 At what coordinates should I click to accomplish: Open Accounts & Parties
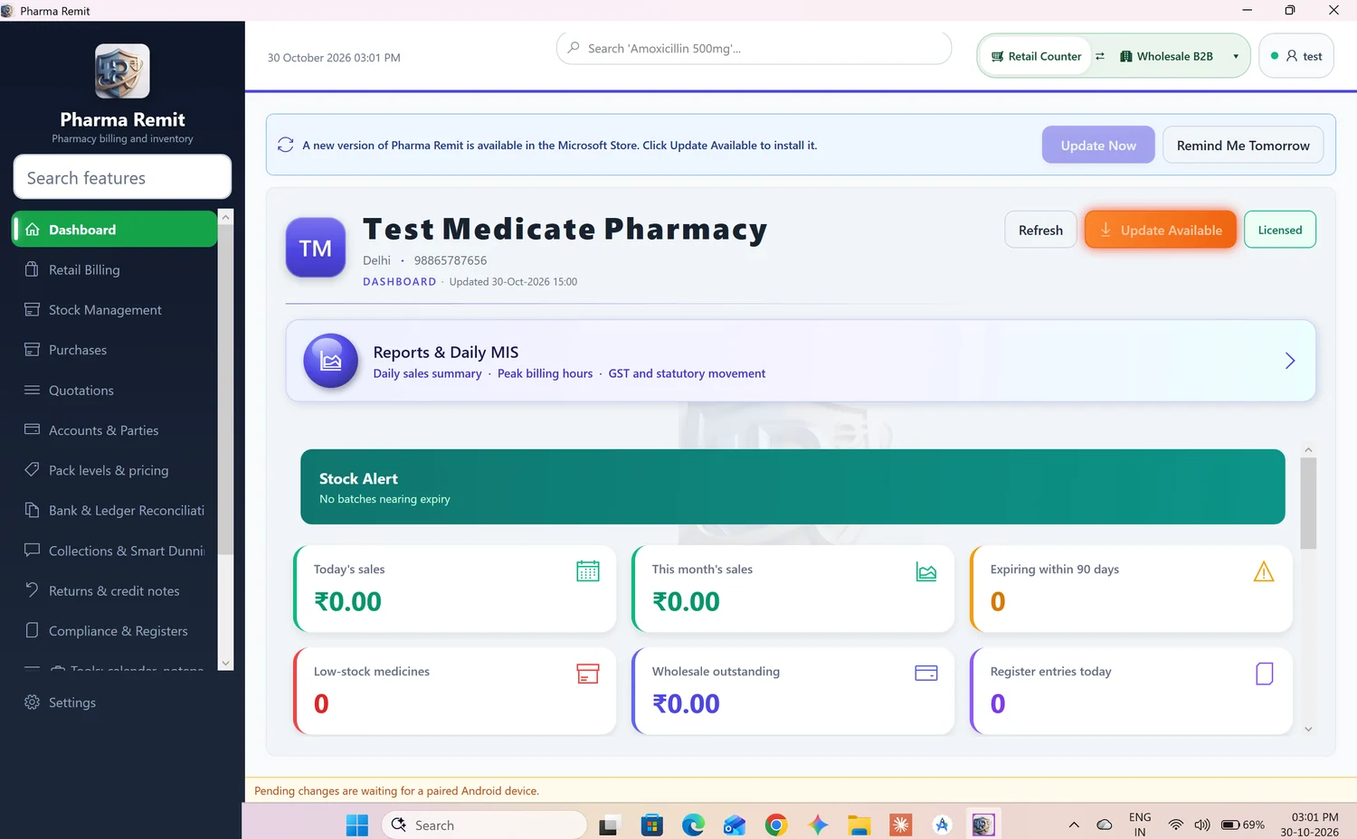114,430
